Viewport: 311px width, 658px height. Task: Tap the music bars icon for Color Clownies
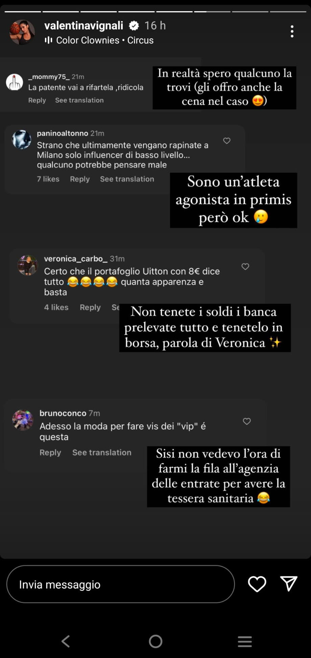(48, 40)
